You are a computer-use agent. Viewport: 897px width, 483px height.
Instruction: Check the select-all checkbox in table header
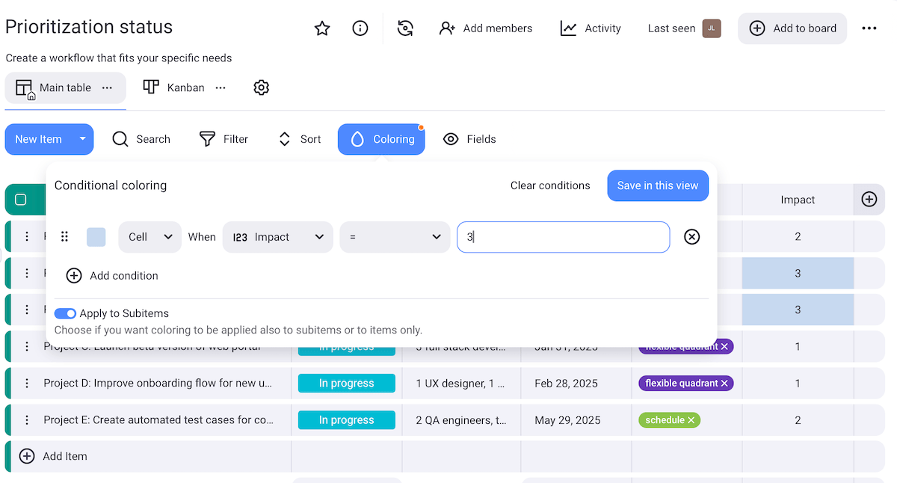[21, 200]
